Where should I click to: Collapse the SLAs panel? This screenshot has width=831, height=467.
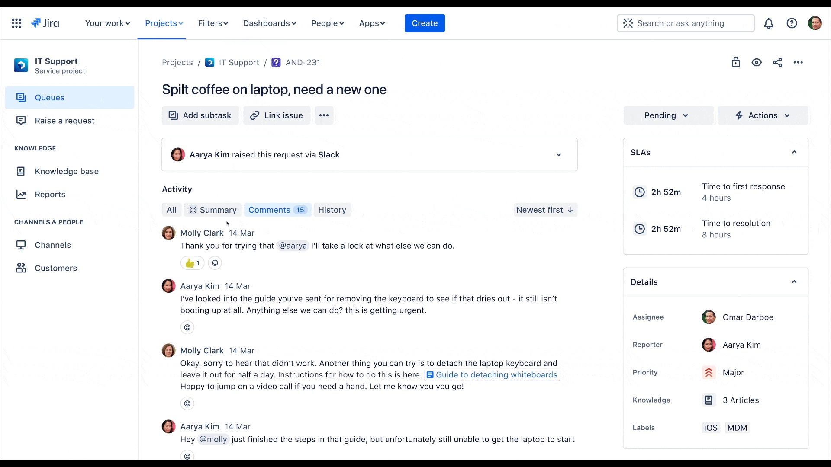pos(794,152)
